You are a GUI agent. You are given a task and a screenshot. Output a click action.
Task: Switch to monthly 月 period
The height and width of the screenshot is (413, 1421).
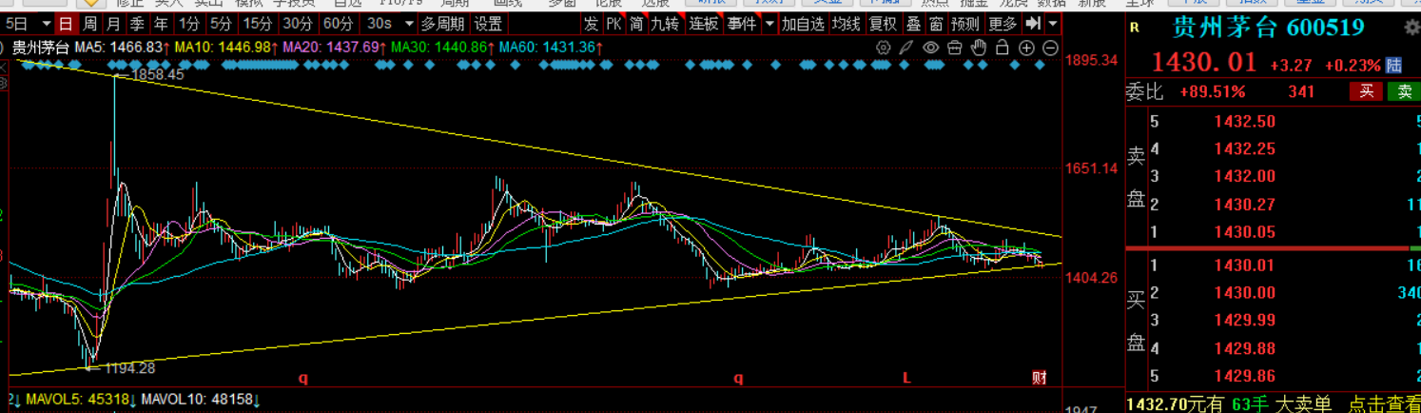point(114,24)
